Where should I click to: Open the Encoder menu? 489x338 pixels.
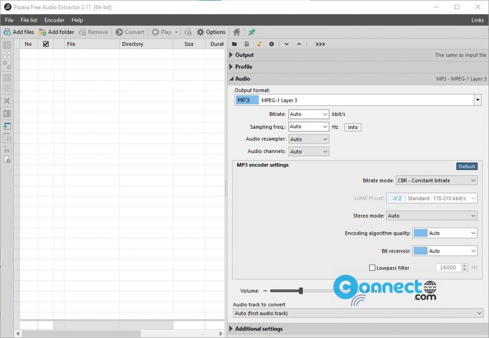pyautogui.click(x=54, y=20)
